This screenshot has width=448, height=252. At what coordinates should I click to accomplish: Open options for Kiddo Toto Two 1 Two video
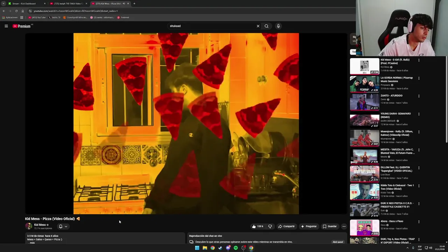pos(419,186)
